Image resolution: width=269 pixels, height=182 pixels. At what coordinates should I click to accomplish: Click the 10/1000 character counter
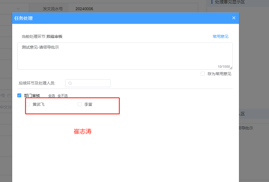224,66
